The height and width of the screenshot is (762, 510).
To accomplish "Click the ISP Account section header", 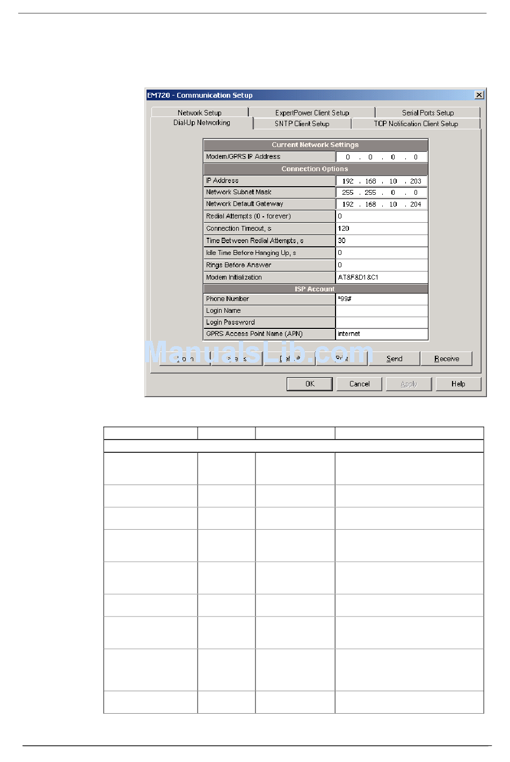I will [315, 289].
